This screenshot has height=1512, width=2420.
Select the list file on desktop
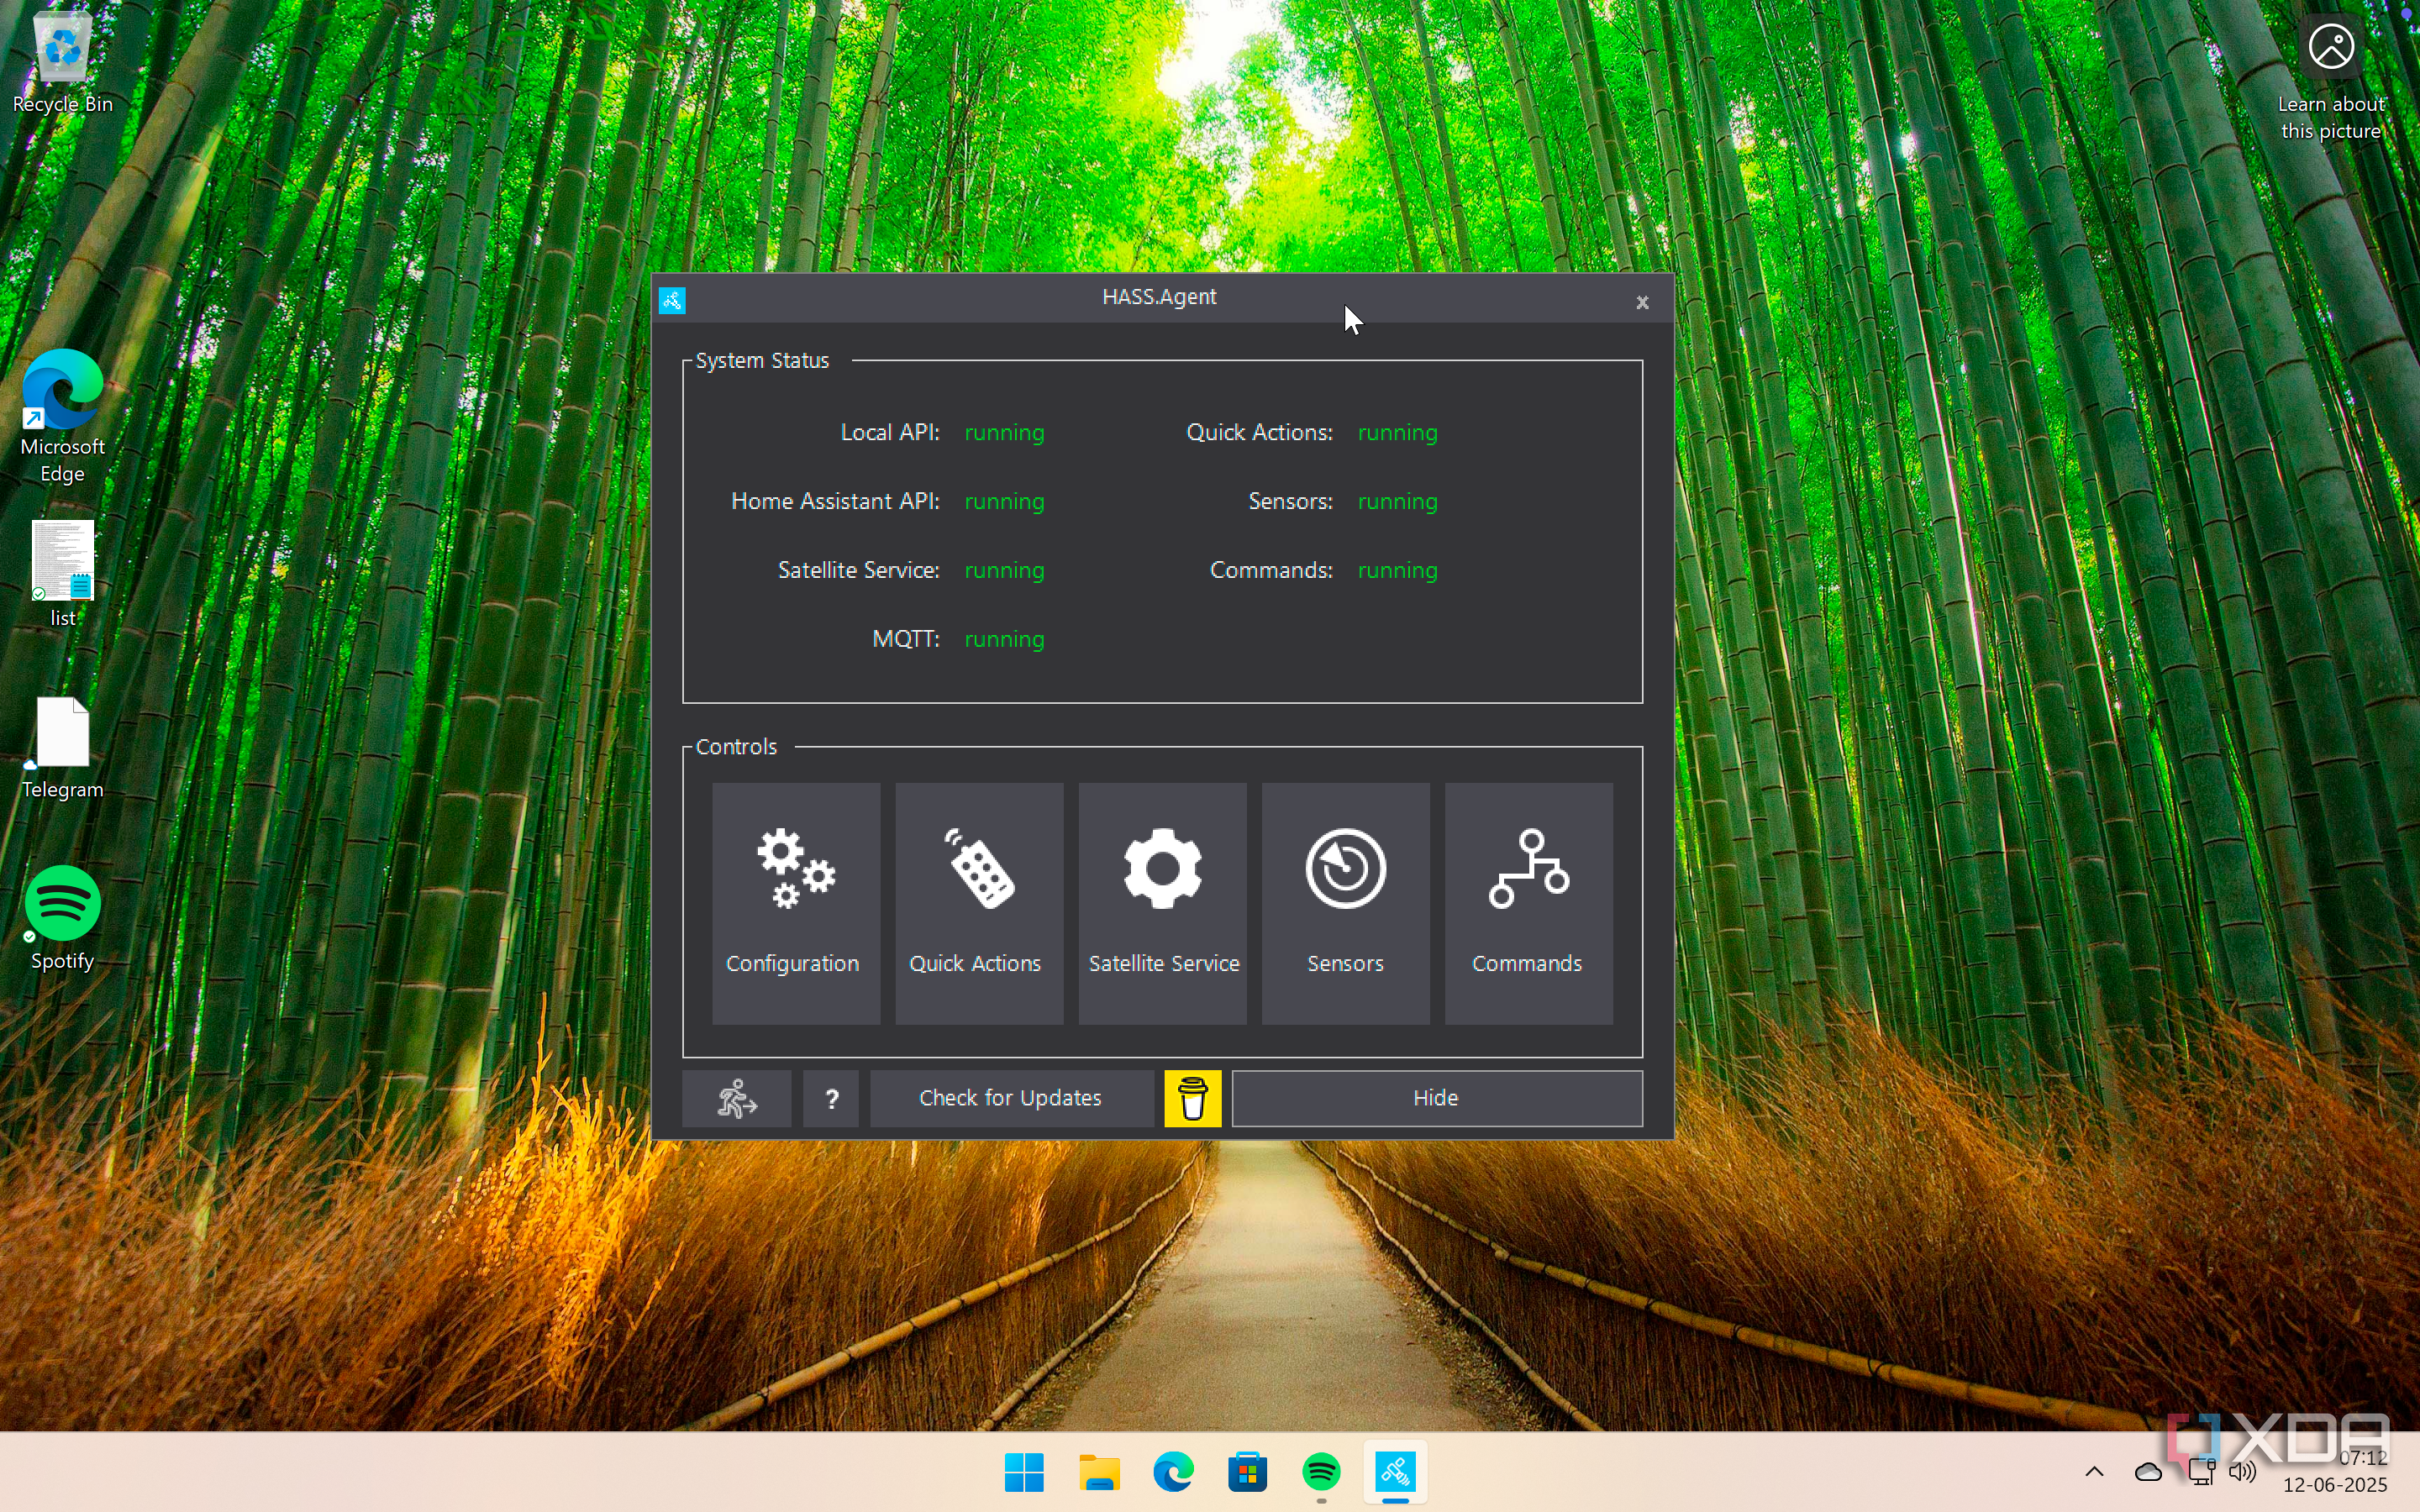point(62,573)
